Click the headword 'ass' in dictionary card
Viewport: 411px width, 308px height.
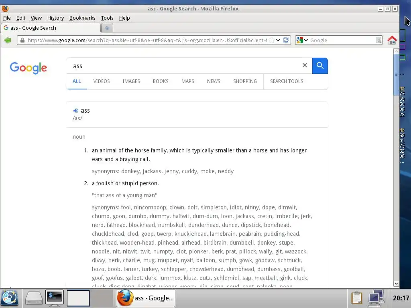85,111
